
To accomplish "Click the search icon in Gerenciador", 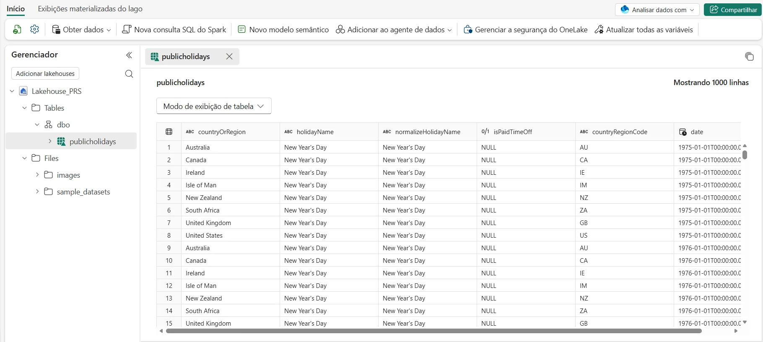I will coord(129,74).
